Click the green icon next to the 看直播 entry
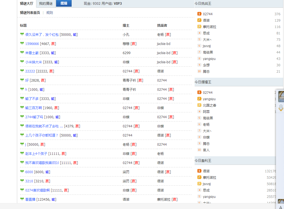The image size is (284, 209). coord(22,199)
